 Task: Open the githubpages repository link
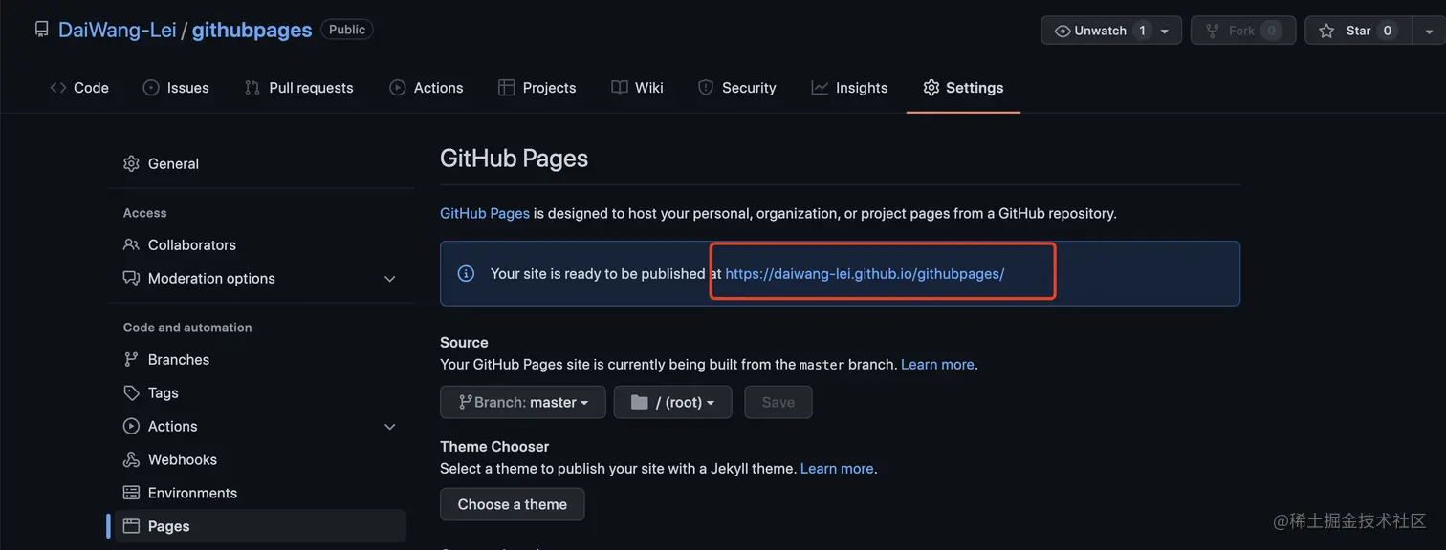[252, 30]
